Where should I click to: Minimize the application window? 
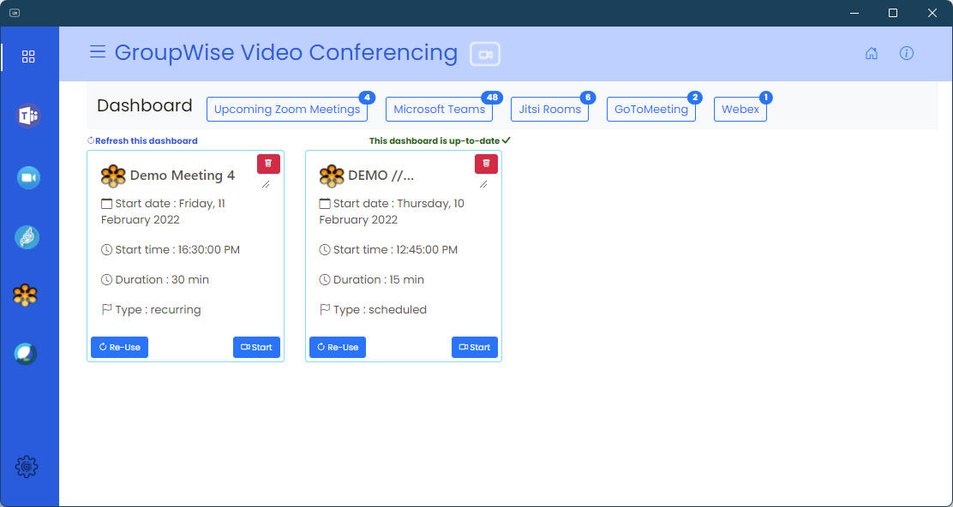tap(854, 13)
